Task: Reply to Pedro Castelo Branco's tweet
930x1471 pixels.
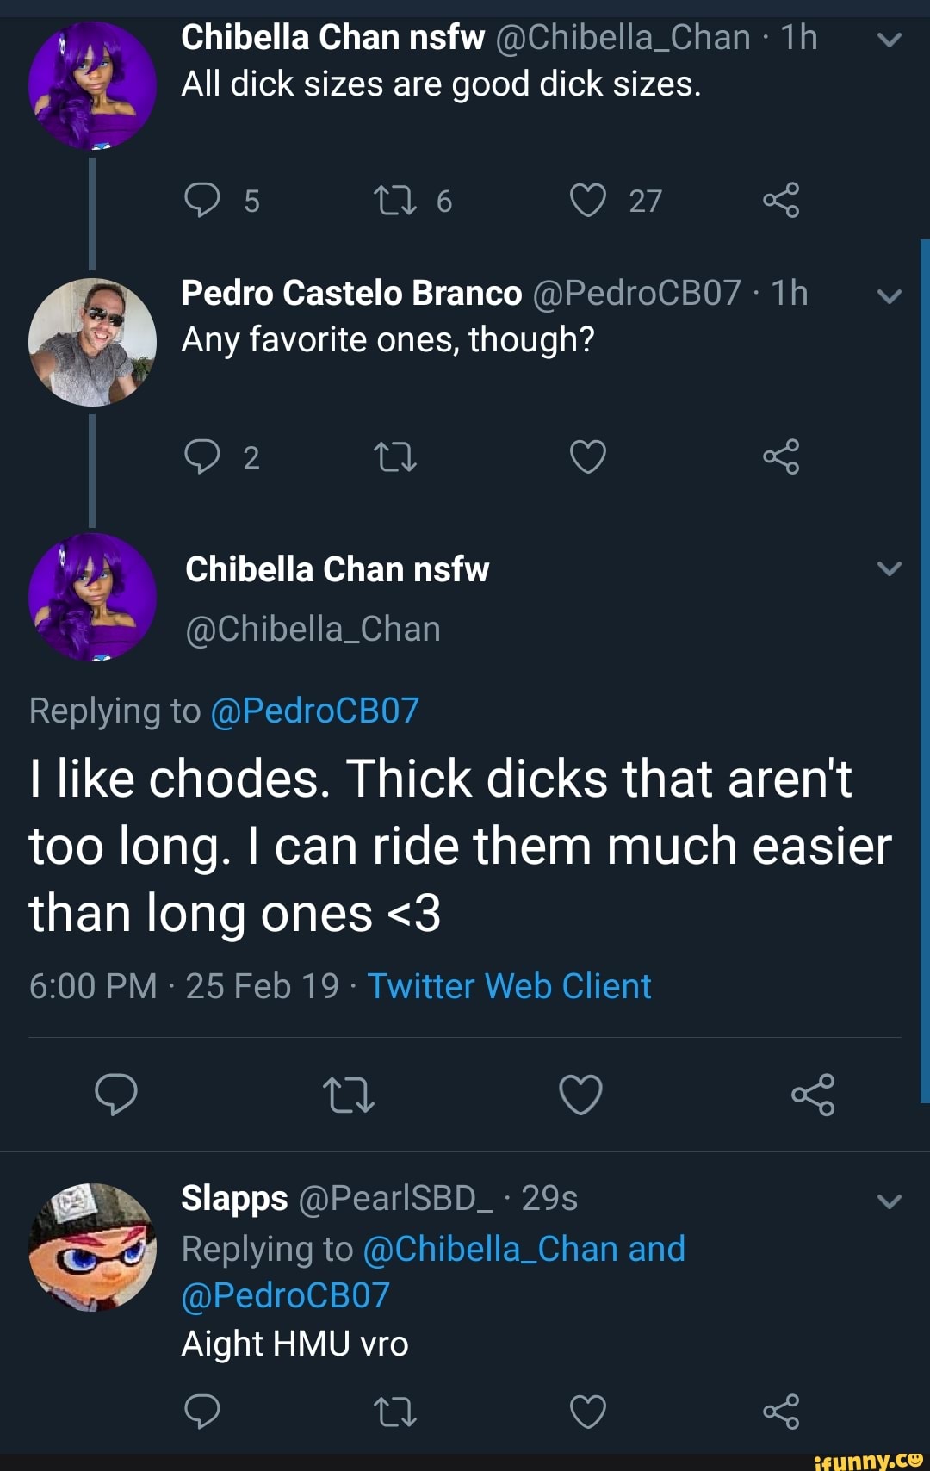Action: pyautogui.click(x=202, y=456)
